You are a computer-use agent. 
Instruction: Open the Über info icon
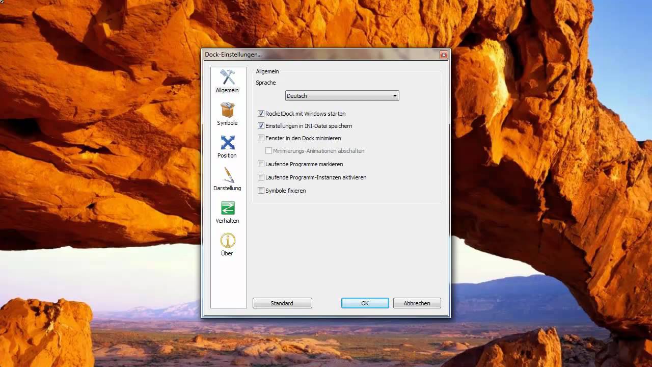click(227, 241)
